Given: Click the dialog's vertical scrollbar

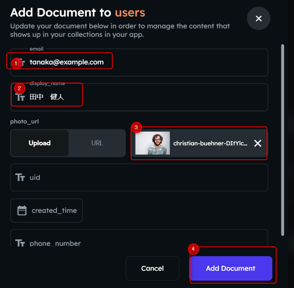Looking at the screenshot, I should tap(283, 140).
